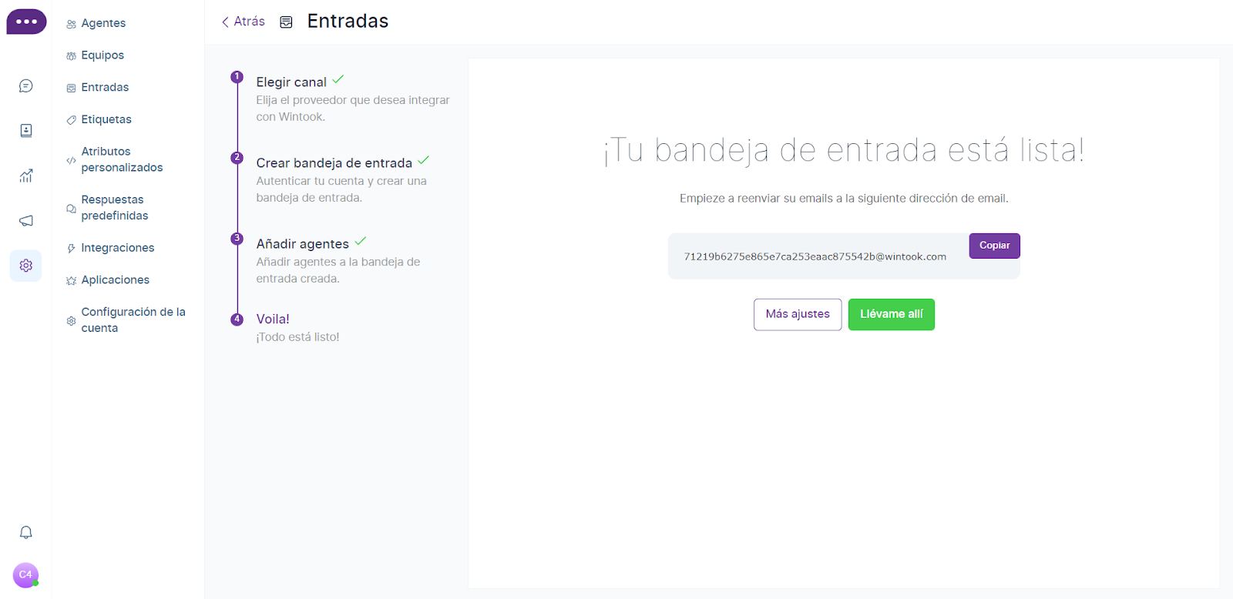
Task: Open Atributos personalizados menu item
Action: pos(122,159)
